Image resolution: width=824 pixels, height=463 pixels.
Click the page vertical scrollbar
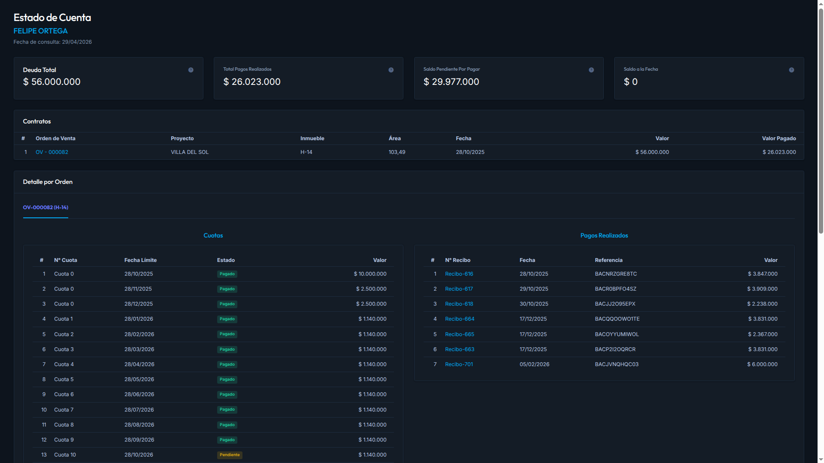coord(821,121)
